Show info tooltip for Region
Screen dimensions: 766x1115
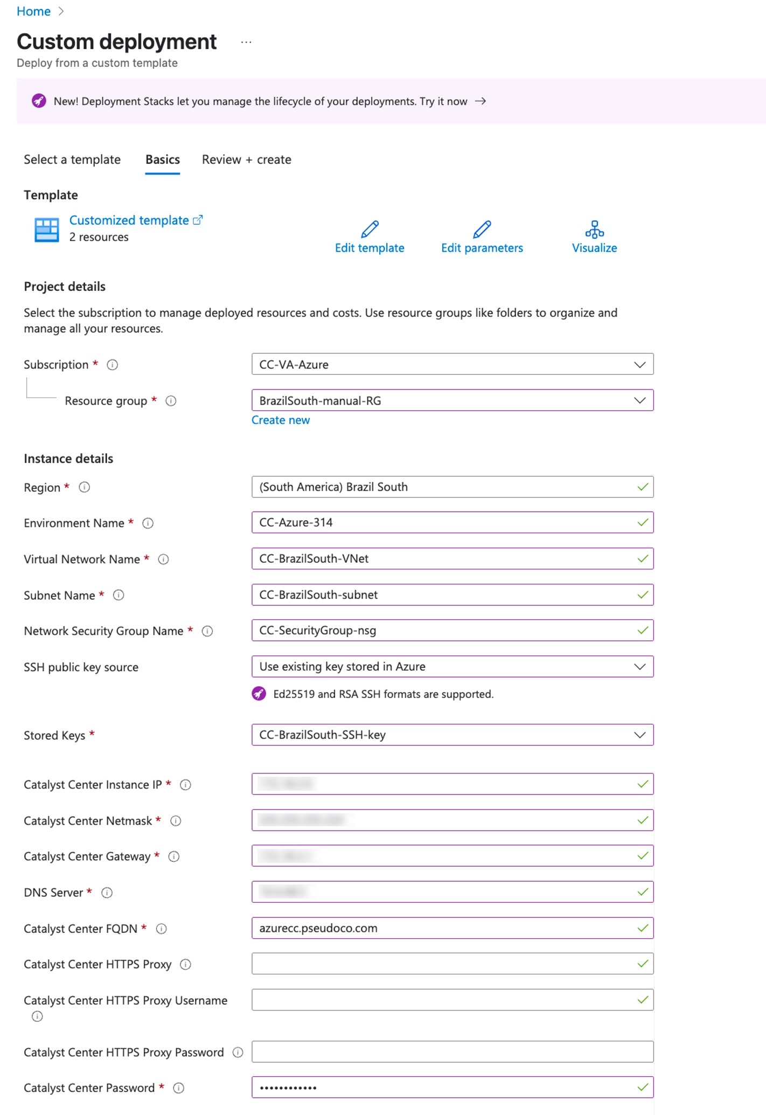[84, 487]
